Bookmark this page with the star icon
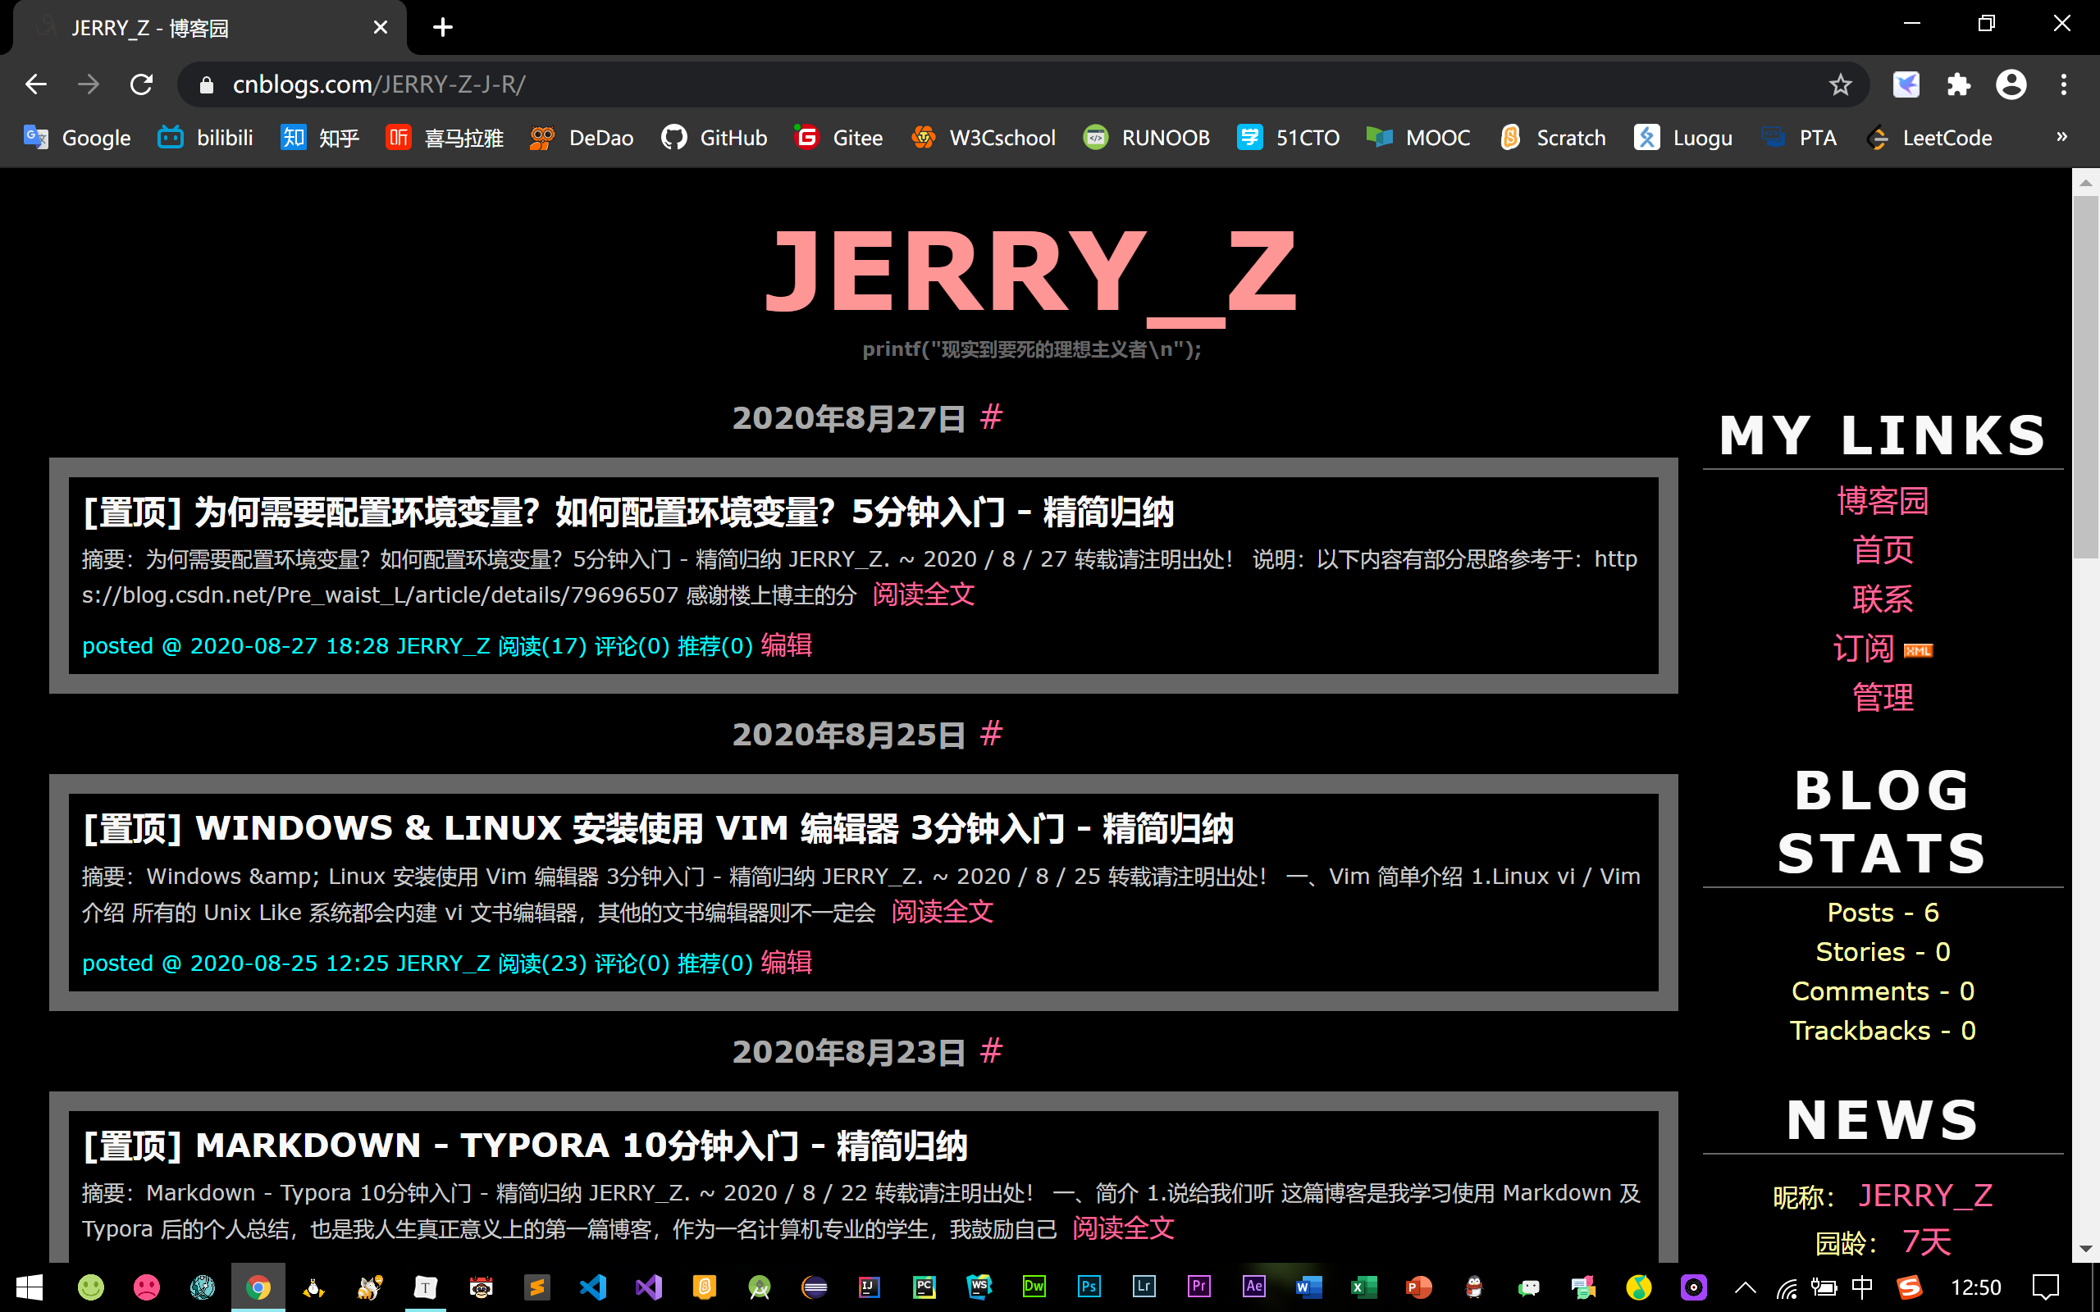Screen dimensions: 2100x1312 tap(1840, 84)
